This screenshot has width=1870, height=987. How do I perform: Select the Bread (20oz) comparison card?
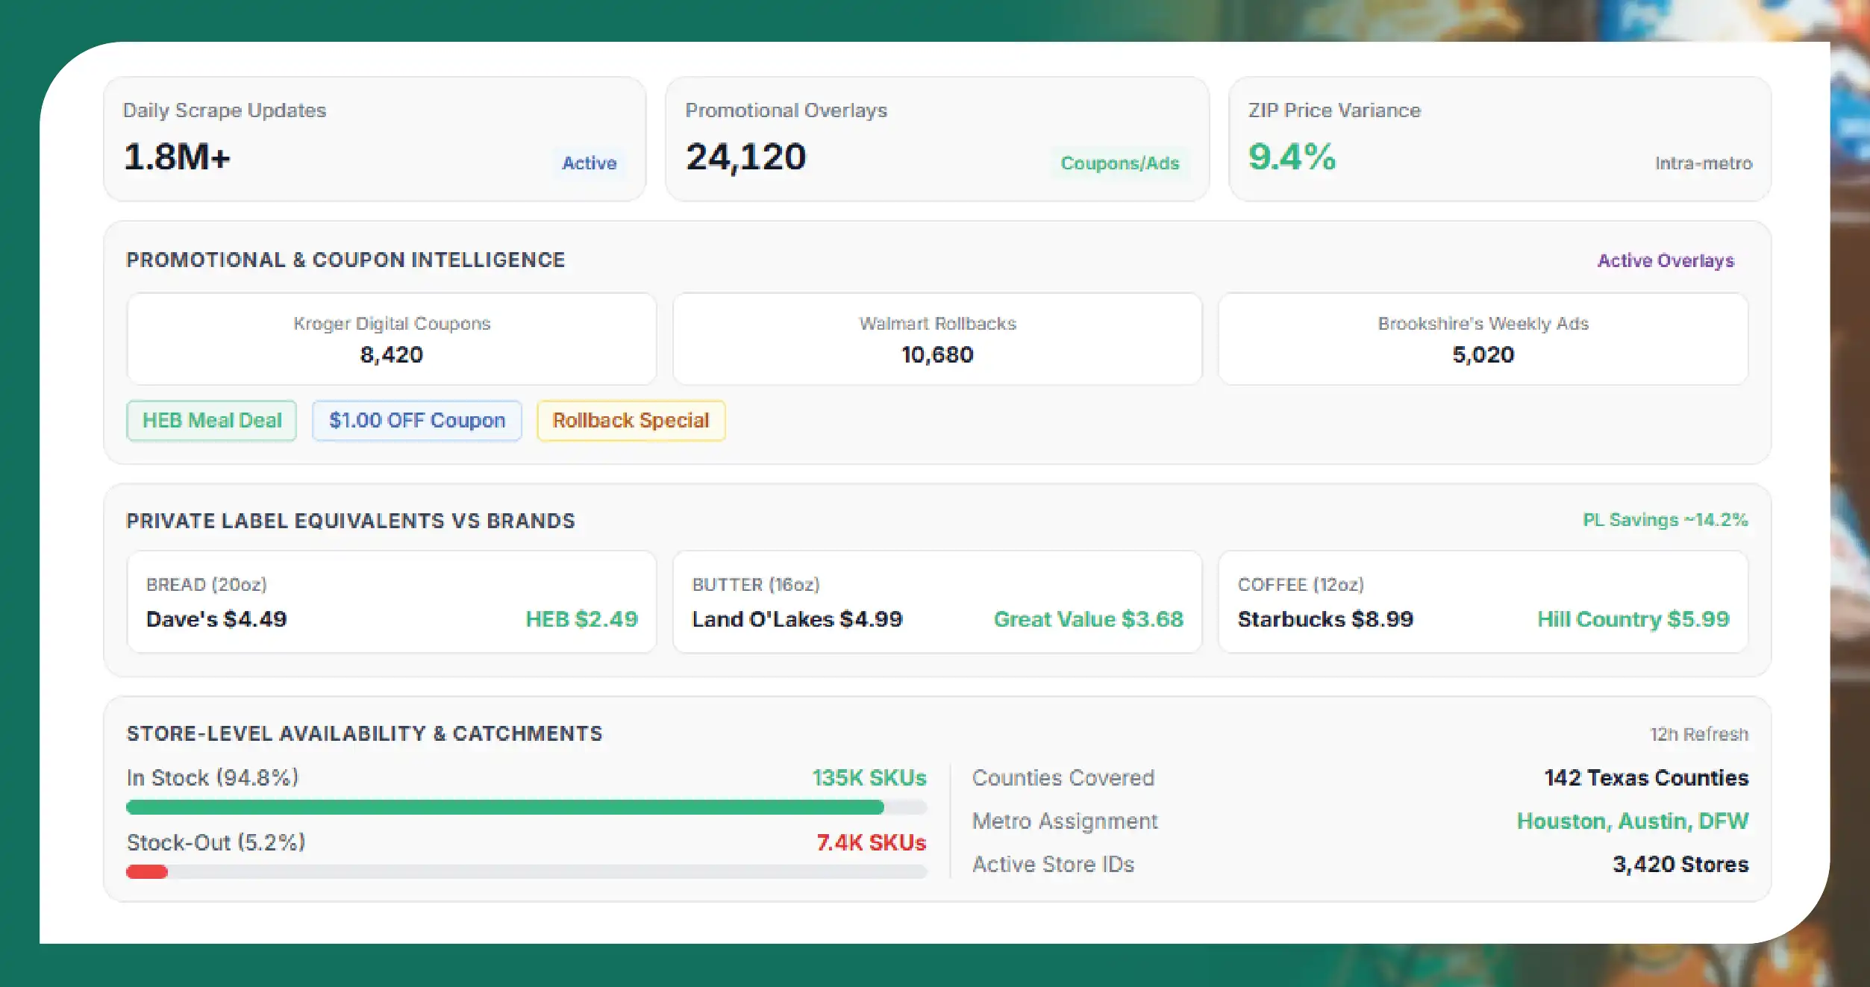click(x=392, y=601)
